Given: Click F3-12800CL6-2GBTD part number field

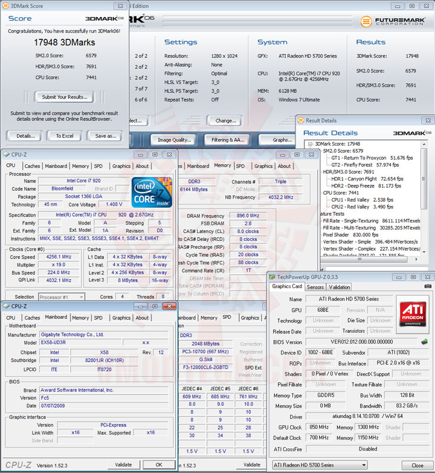Looking at the screenshot, I should tap(206, 367).
